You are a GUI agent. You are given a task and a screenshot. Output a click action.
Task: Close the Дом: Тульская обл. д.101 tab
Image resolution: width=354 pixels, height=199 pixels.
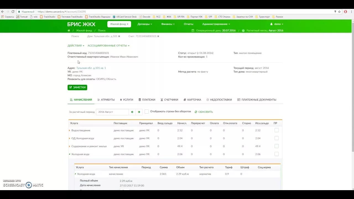pyautogui.click(x=119, y=36)
